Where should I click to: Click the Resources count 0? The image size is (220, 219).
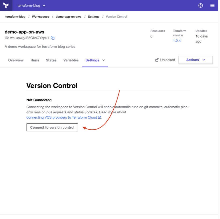(x=151, y=36)
